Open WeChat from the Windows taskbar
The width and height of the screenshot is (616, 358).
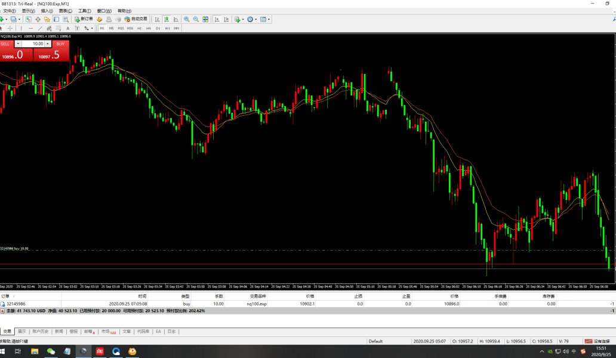tap(51, 351)
